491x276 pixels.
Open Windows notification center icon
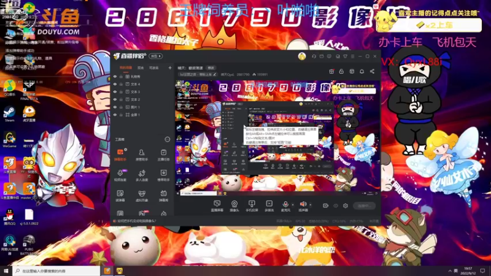[482, 270]
